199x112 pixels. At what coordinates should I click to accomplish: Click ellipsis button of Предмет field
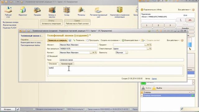tap(146, 45)
